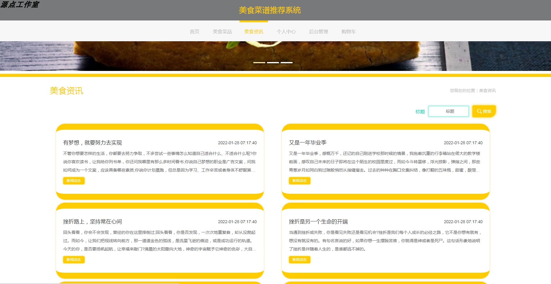This screenshot has height=284, width=551.
Task: Open article 有梦想，就要努力去实现
Action: [x=93, y=143]
